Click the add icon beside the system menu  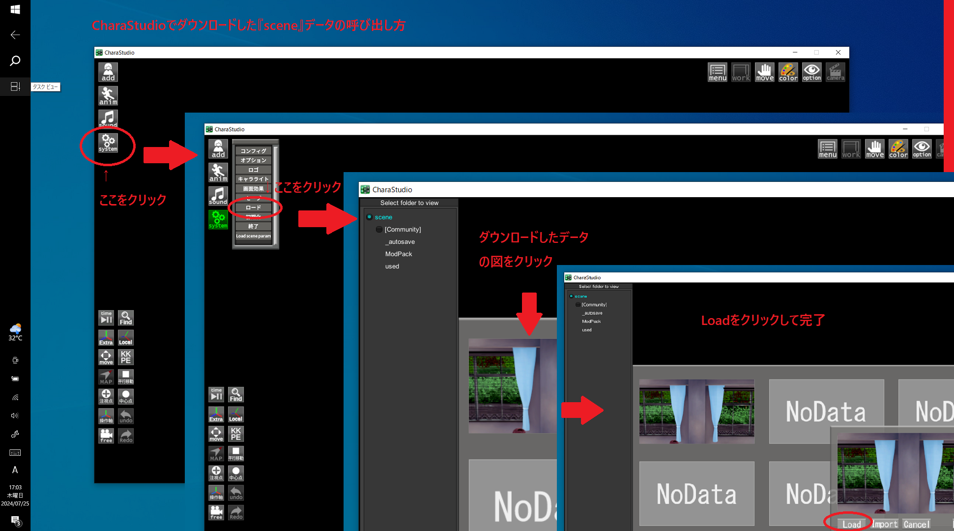(x=218, y=149)
